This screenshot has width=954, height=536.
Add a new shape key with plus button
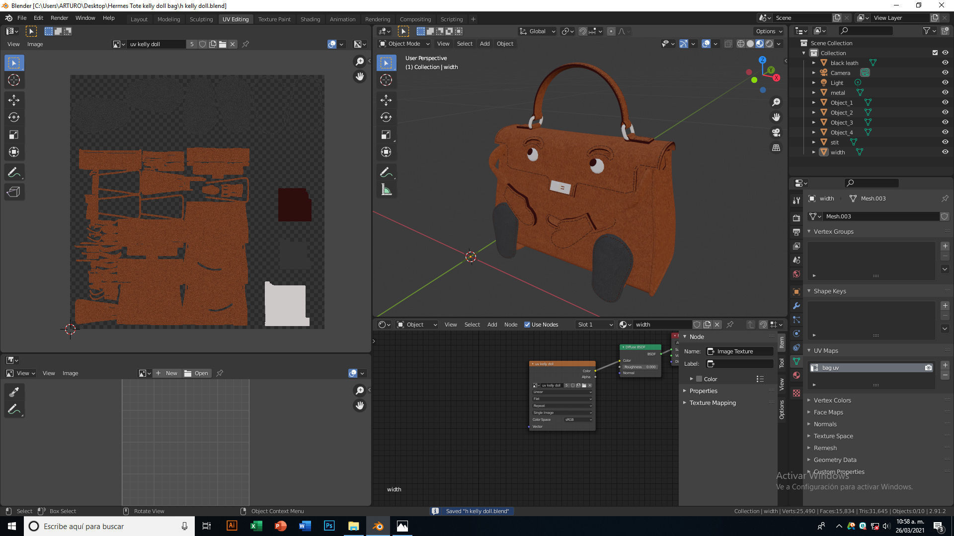pyautogui.click(x=945, y=306)
